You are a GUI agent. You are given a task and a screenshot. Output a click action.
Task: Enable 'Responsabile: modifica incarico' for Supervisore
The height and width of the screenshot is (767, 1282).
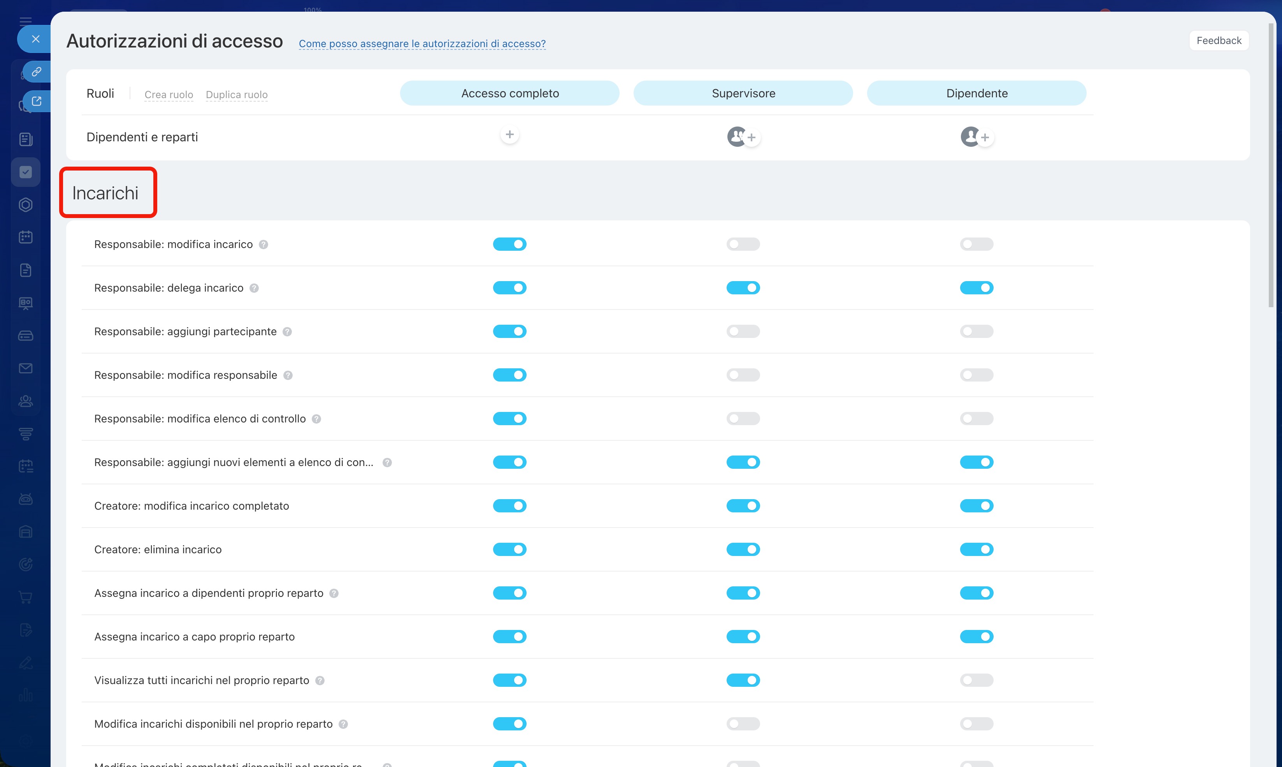pos(743,244)
